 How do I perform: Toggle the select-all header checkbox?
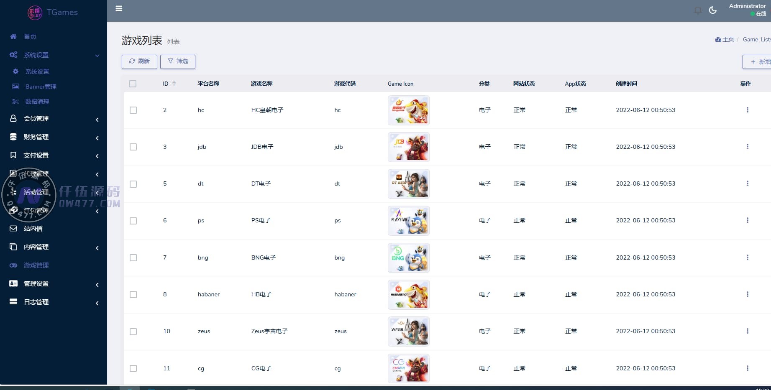tap(133, 84)
